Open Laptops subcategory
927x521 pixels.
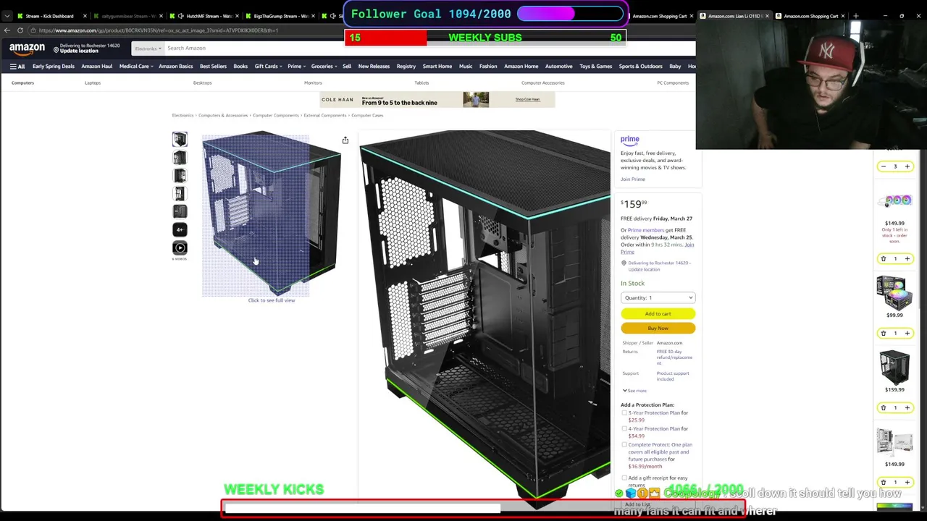tap(93, 83)
